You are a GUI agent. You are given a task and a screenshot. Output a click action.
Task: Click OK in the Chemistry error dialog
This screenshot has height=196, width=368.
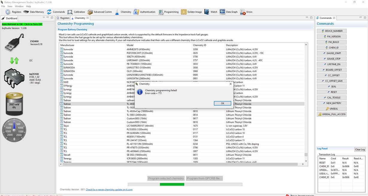[223, 103]
